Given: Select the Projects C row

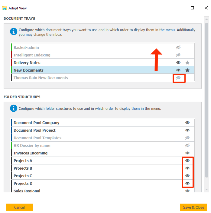Looking at the screenshot, I should (x=91, y=176).
